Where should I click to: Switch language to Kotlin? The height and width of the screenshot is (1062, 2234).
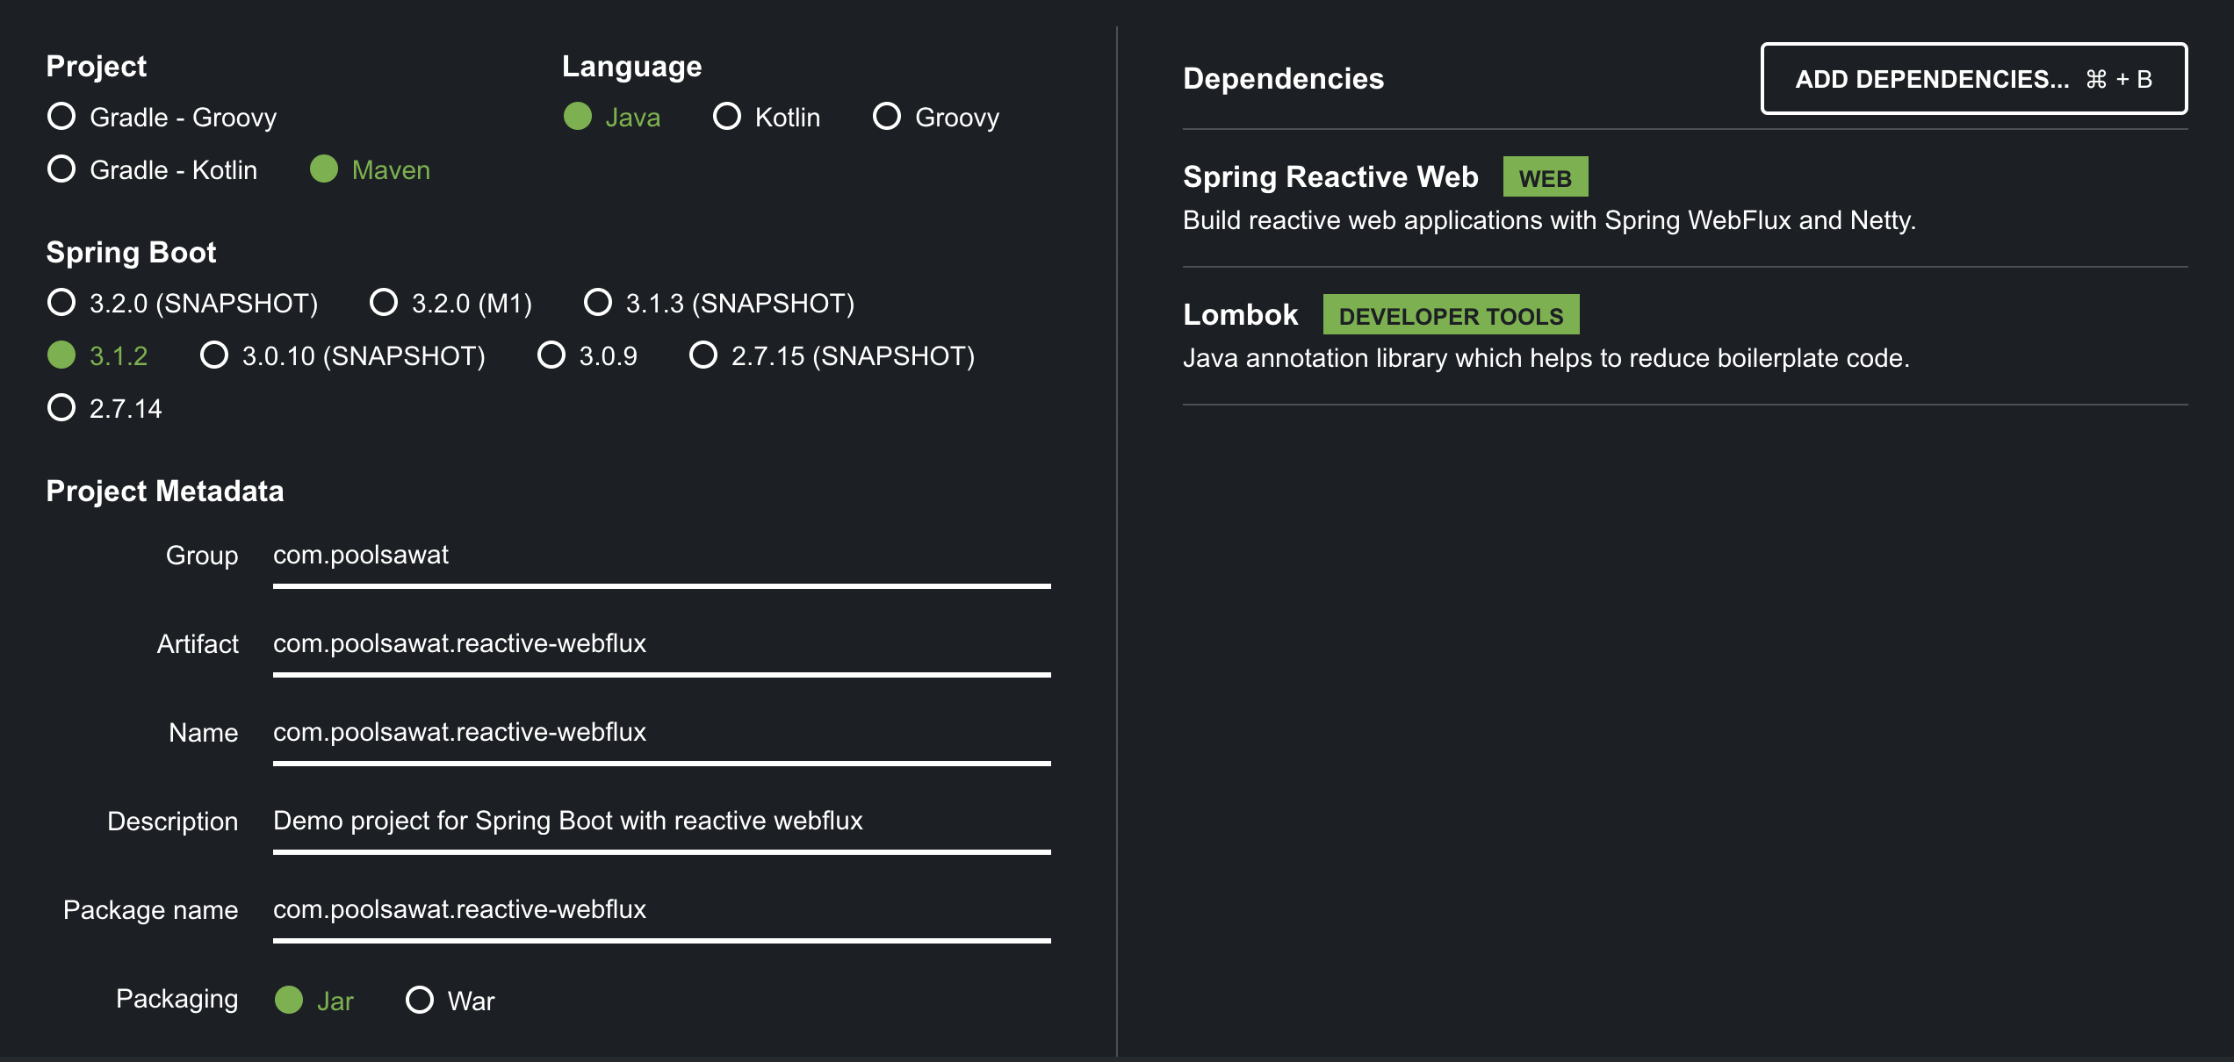click(767, 117)
